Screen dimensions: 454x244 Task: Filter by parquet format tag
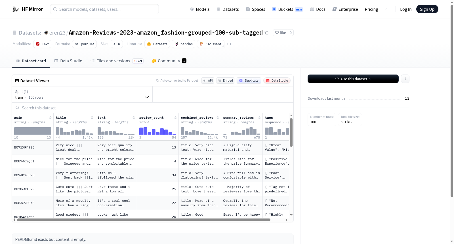(85, 44)
